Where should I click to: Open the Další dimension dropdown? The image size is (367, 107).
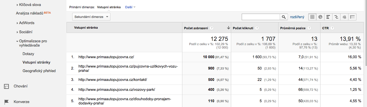pos(130,7)
